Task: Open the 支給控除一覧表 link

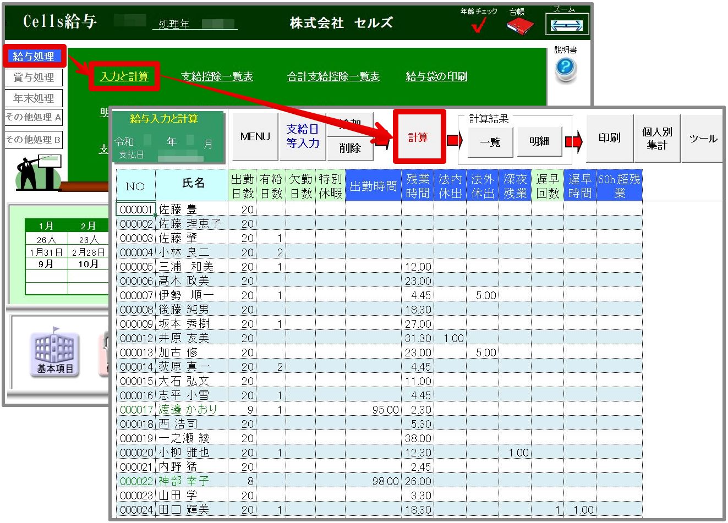Action: pyautogui.click(x=217, y=76)
